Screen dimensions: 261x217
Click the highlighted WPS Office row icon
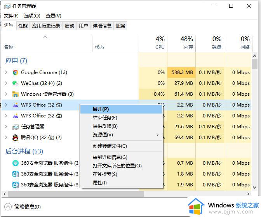pos(15,105)
